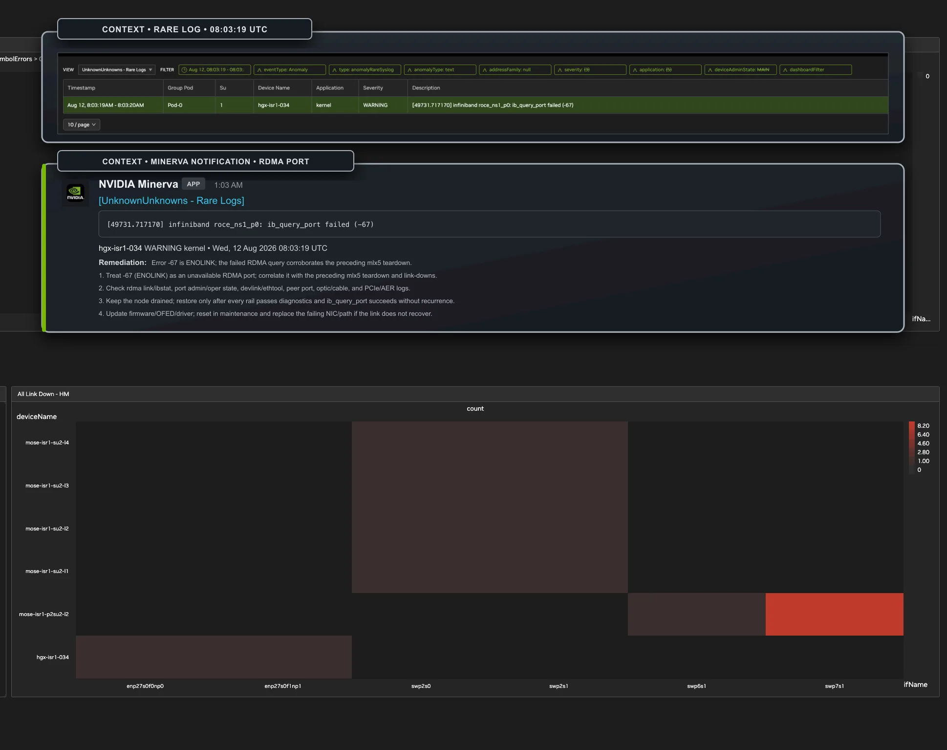Click the WARNING severity cell
This screenshot has height=750, width=947.
pos(383,105)
